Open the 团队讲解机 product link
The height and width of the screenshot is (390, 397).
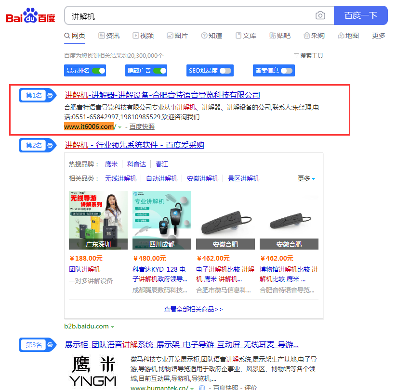[85, 269]
